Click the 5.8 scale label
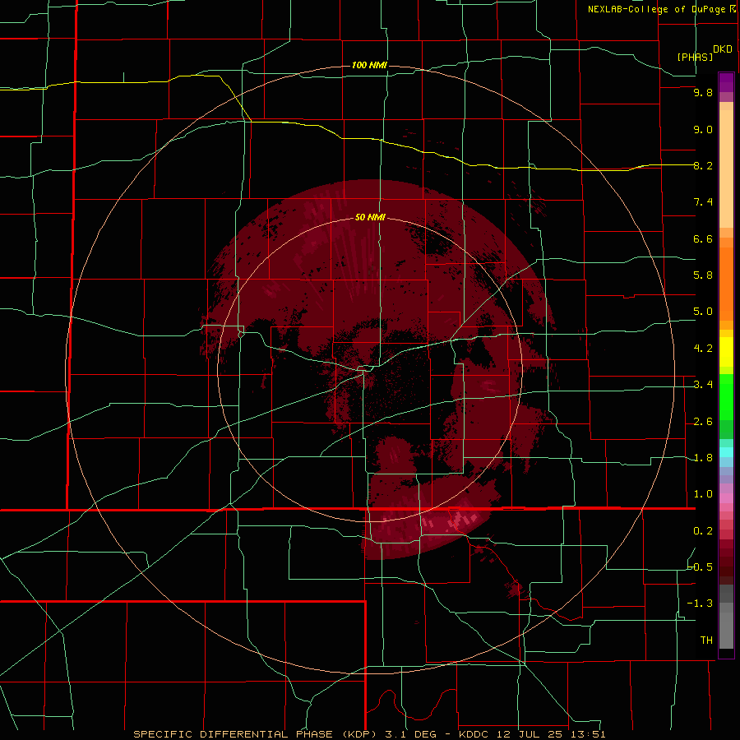The height and width of the screenshot is (740, 740). point(703,275)
